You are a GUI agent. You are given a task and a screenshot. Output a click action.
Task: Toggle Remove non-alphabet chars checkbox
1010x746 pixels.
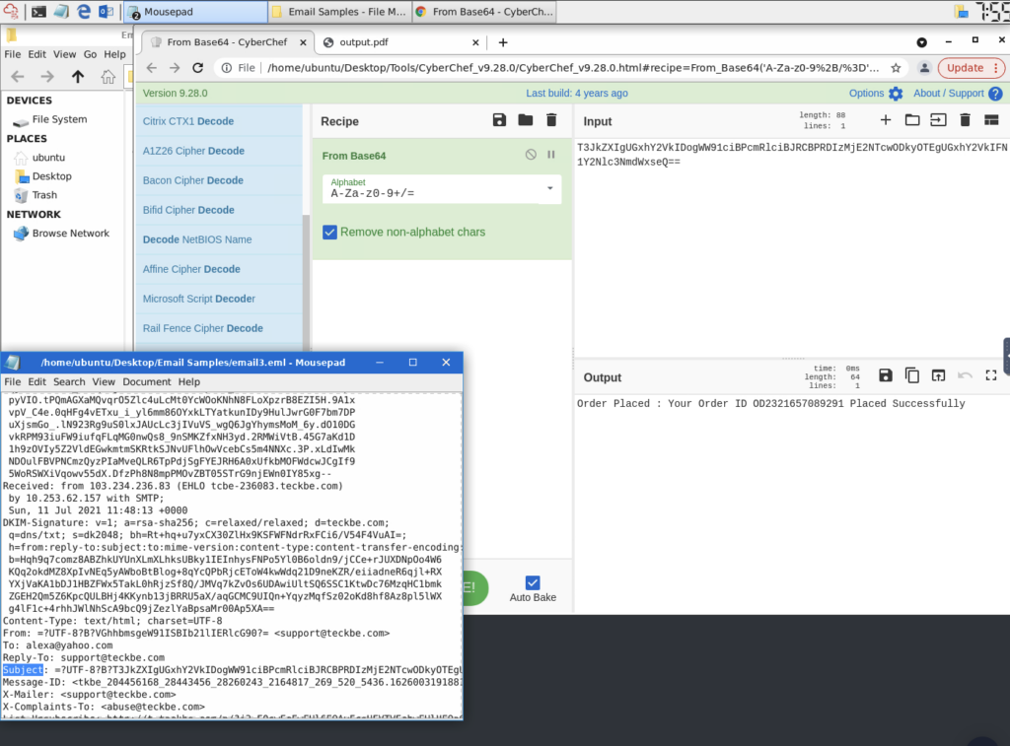[329, 233]
